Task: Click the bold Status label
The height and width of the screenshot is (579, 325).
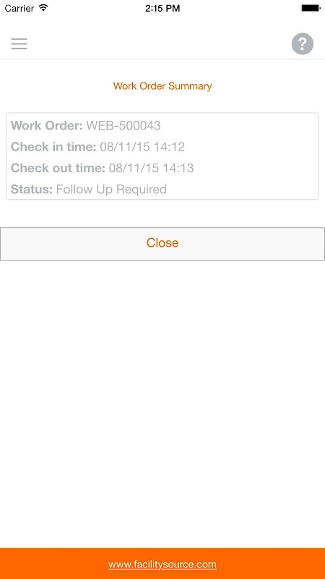Action: tap(32, 190)
